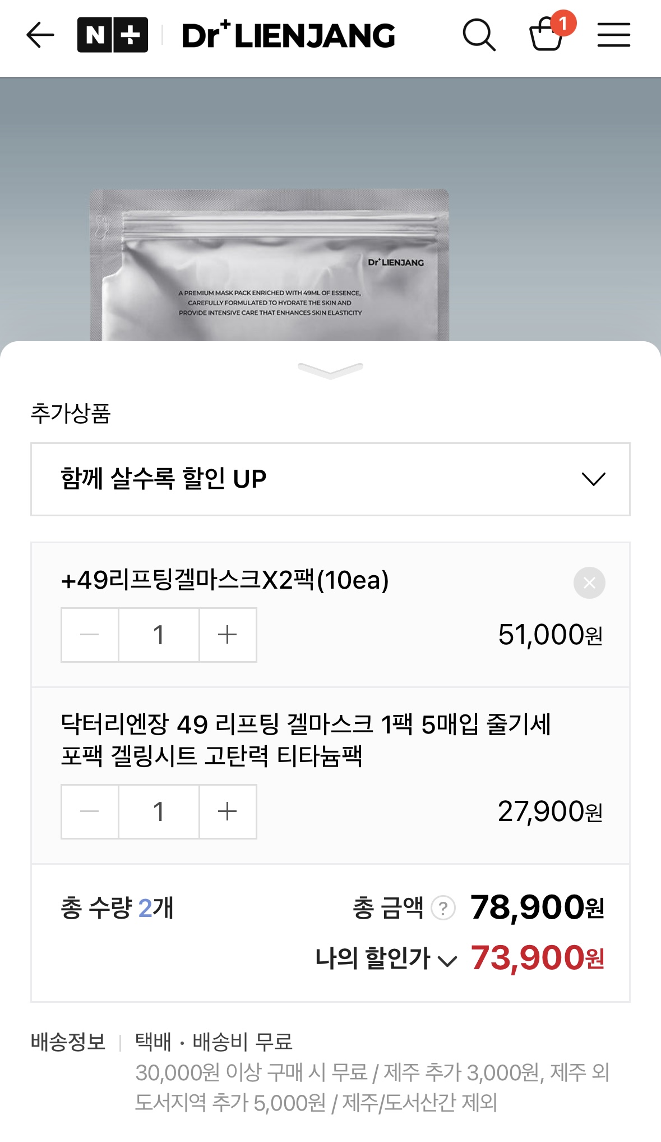This screenshot has height=1142, width=661.
Task: View the shopping basket with one item
Action: (549, 34)
